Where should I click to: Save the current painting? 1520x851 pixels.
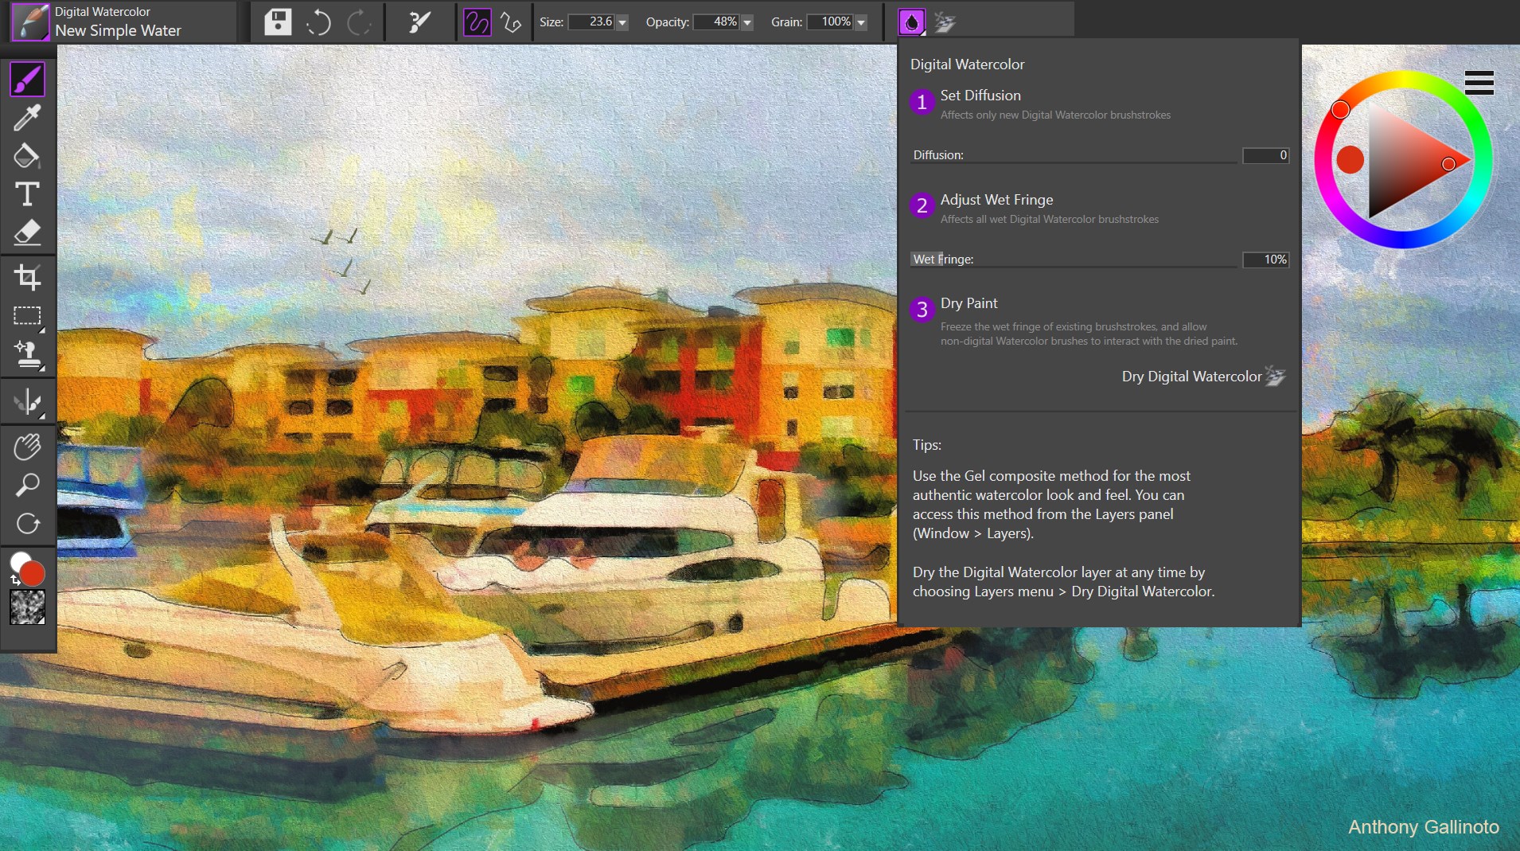(x=277, y=21)
